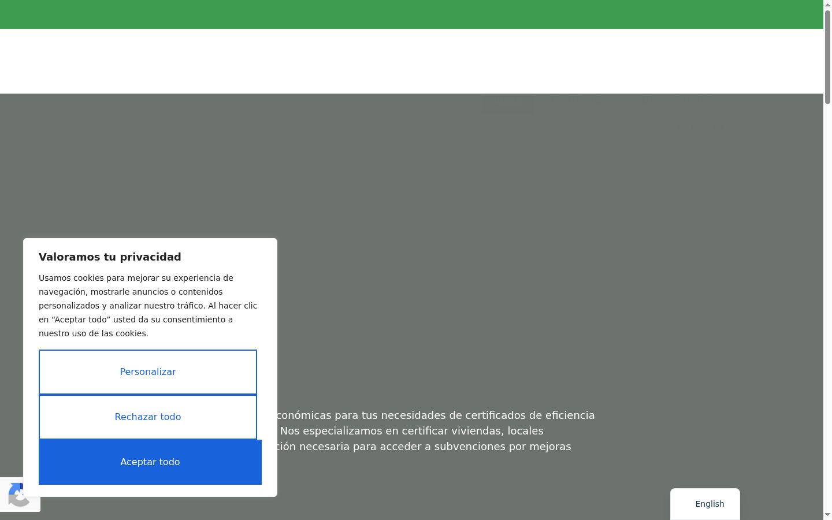This screenshot has height=520, width=832.
Task: Click the scrollbar track below the thumb
Action: (827, 306)
